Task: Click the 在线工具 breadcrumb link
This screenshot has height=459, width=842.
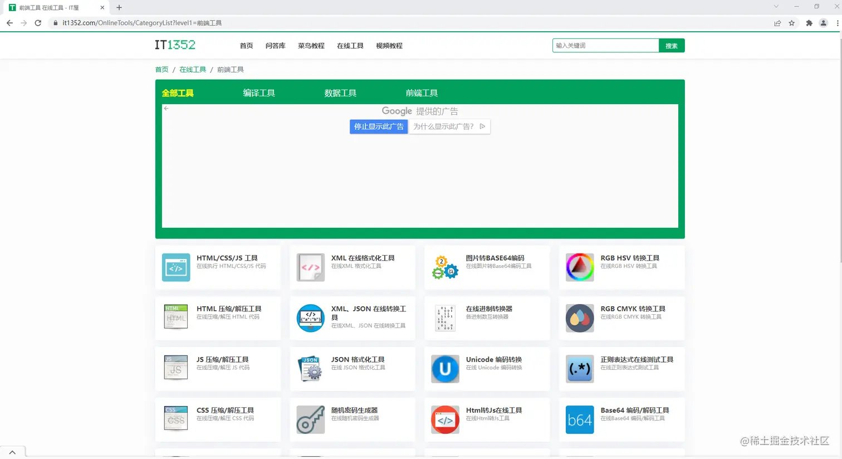Action: 193,70
